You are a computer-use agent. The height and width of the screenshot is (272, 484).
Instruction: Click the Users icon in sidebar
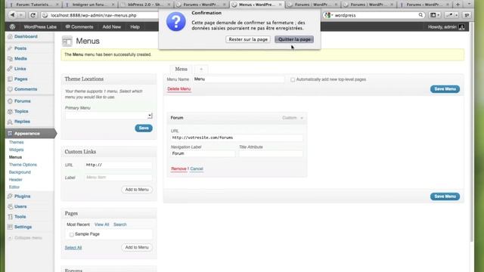(10, 206)
